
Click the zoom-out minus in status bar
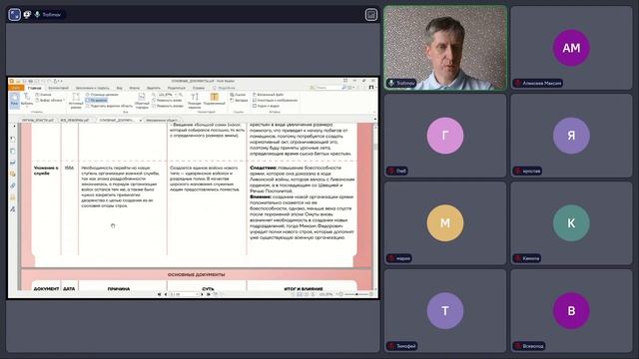coord(340,294)
